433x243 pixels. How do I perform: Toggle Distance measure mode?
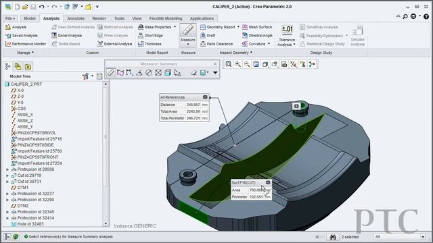[129, 72]
